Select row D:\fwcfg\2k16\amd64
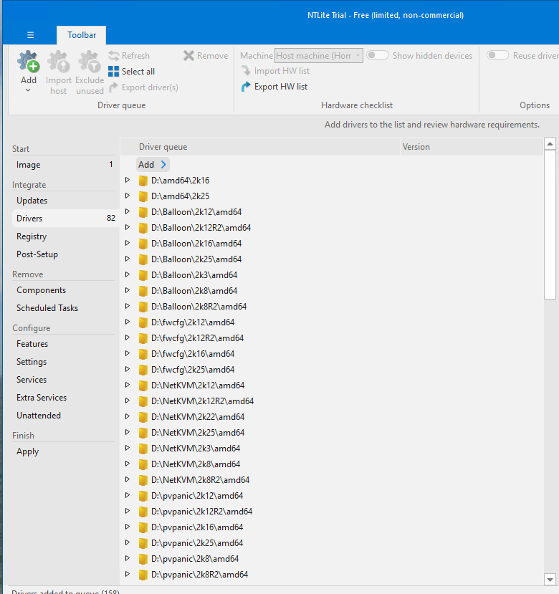Screen dimensions: 559x594 point(332,354)
